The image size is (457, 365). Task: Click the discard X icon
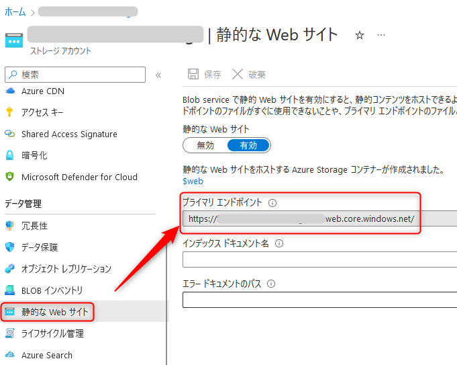point(238,74)
